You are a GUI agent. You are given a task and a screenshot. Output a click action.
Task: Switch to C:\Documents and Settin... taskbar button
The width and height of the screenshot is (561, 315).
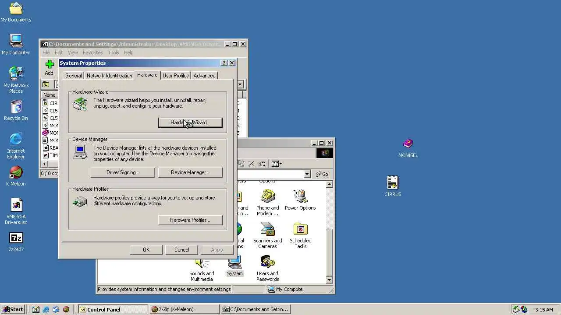pyautogui.click(x=256, y=309)
